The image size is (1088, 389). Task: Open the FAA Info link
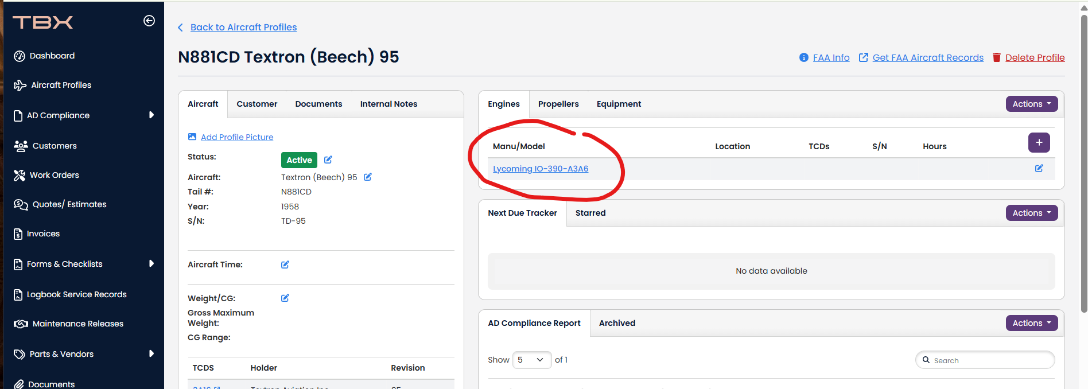coord(831,57)
